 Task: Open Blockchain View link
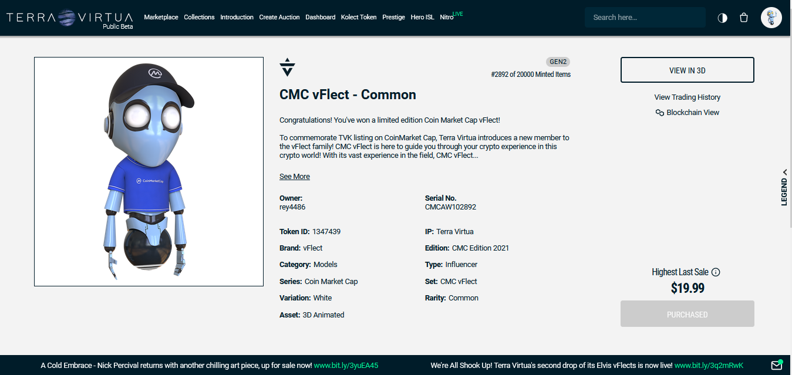(693, 113)
